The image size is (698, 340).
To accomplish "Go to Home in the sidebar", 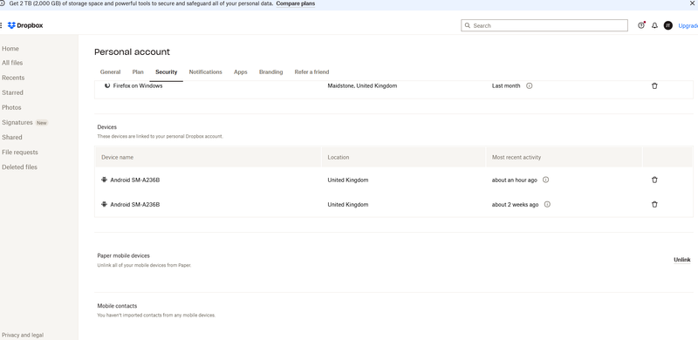I will click(10, 49).
